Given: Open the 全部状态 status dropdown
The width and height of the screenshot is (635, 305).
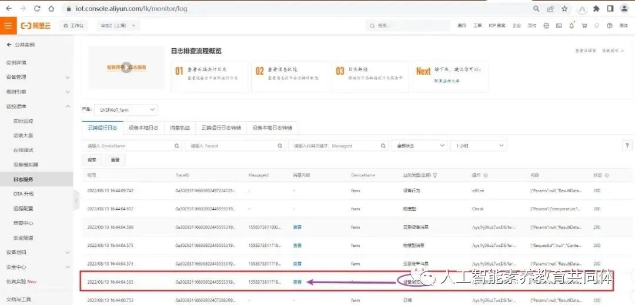Looking at the screenshot, I should [x=420, y=146].
